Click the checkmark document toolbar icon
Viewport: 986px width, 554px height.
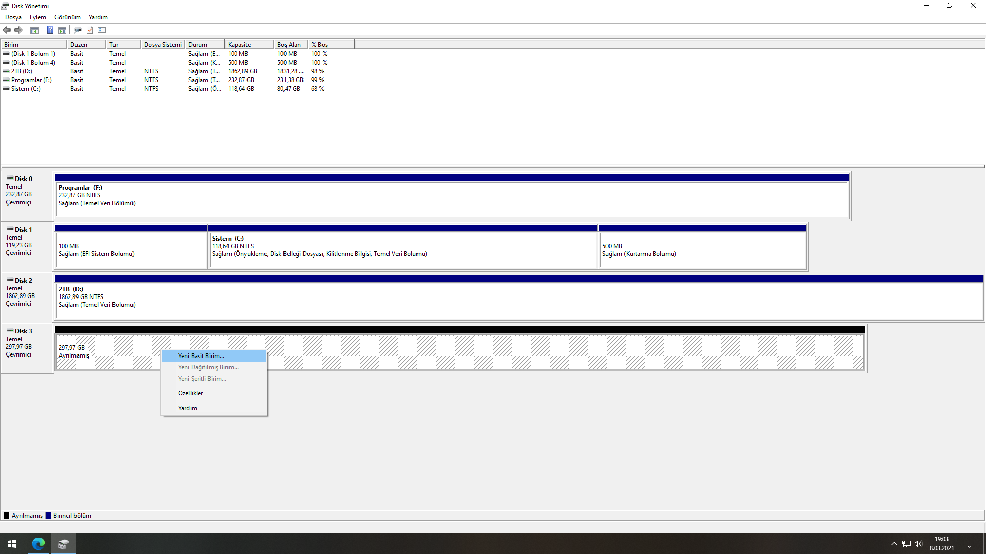click(90, 30)
